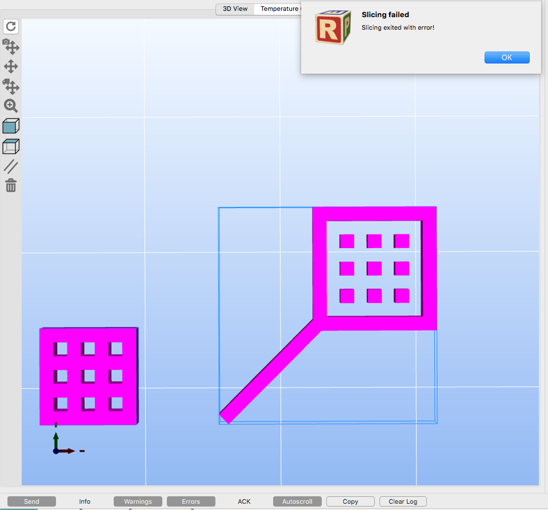
Task: Toggle Autoscroll for the log
Action: 297,501
